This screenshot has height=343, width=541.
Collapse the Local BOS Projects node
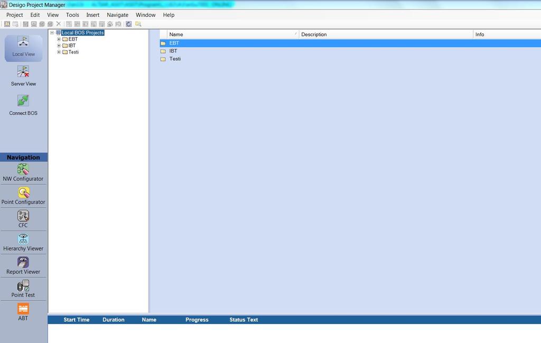tap(52, 32)
